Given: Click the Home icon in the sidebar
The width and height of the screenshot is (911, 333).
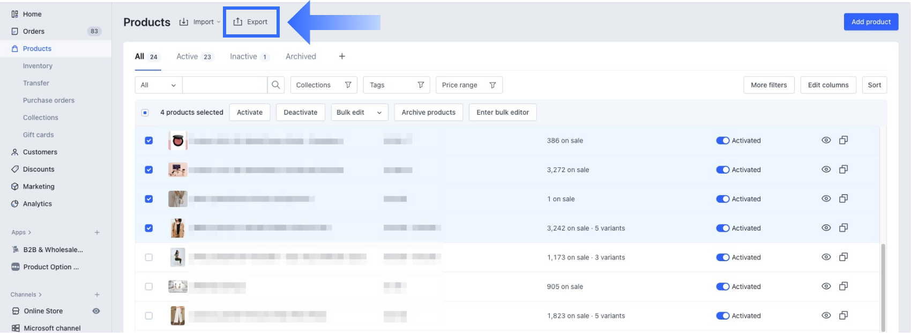Looking at the screenshot, I should click(x=15, y=14).
